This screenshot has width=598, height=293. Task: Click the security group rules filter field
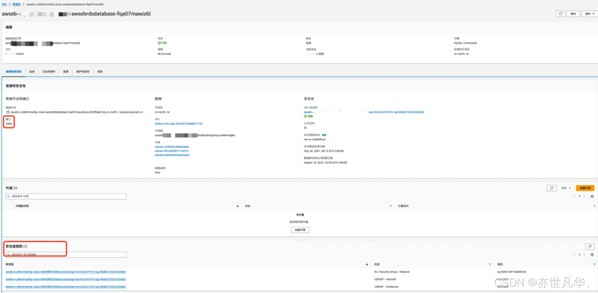tap(66, 254)
